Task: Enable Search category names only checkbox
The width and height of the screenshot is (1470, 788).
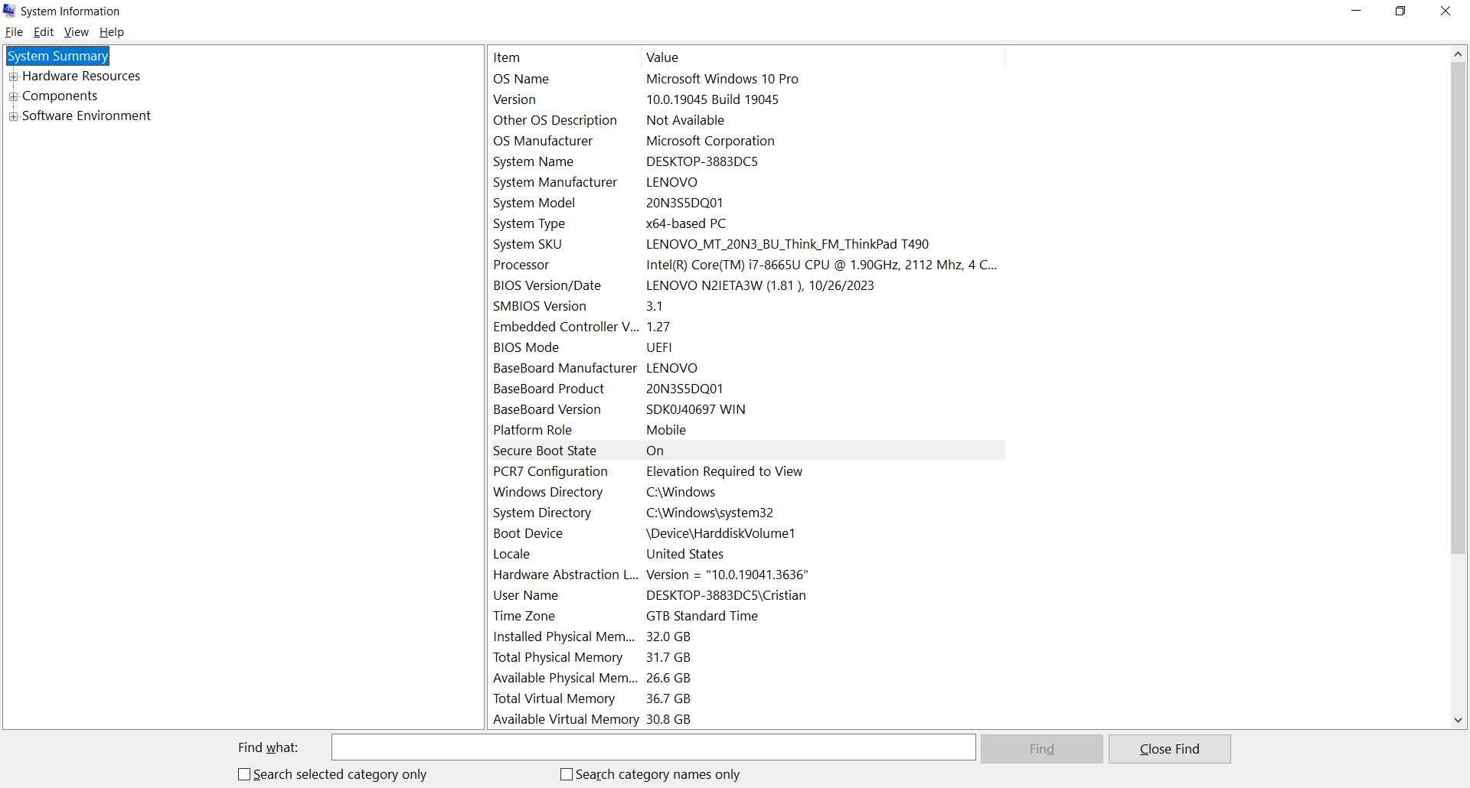Action: (567, 774)
